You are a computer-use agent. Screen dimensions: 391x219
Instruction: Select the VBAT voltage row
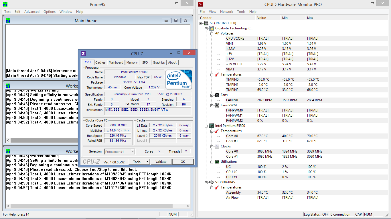coord(294,69)
